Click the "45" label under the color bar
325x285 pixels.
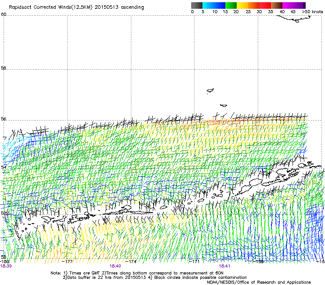point(293,12)
